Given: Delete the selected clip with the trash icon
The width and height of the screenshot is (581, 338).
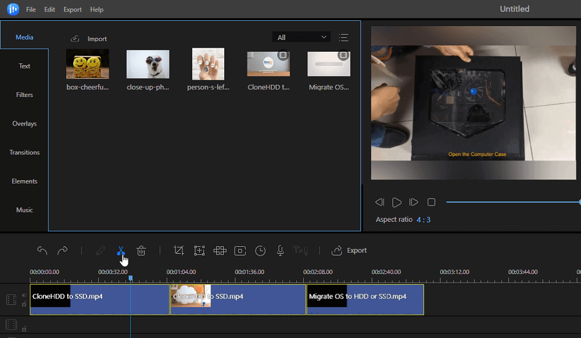Looking at the screenshot, I should click(141, 250).
